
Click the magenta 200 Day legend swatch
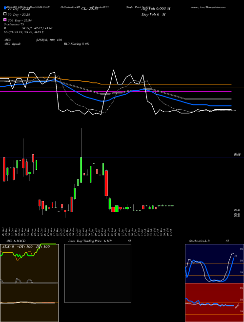pos(5,20)
